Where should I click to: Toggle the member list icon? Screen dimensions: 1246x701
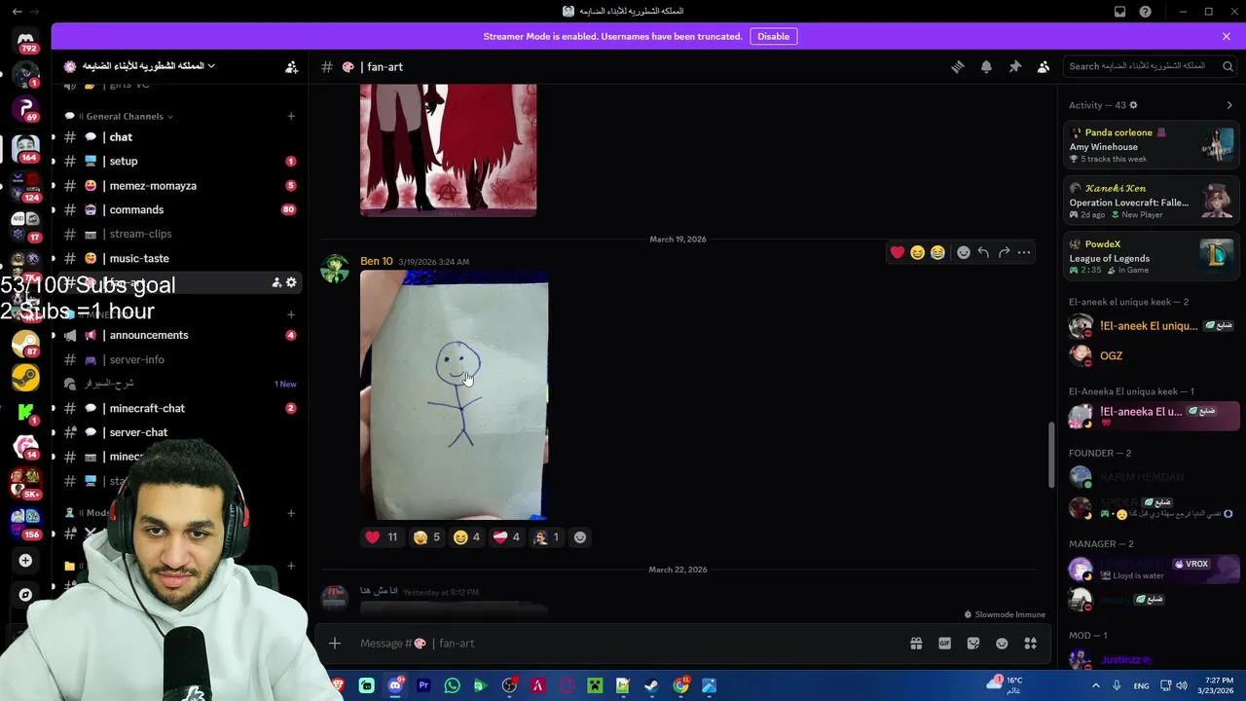[1044, 67]
